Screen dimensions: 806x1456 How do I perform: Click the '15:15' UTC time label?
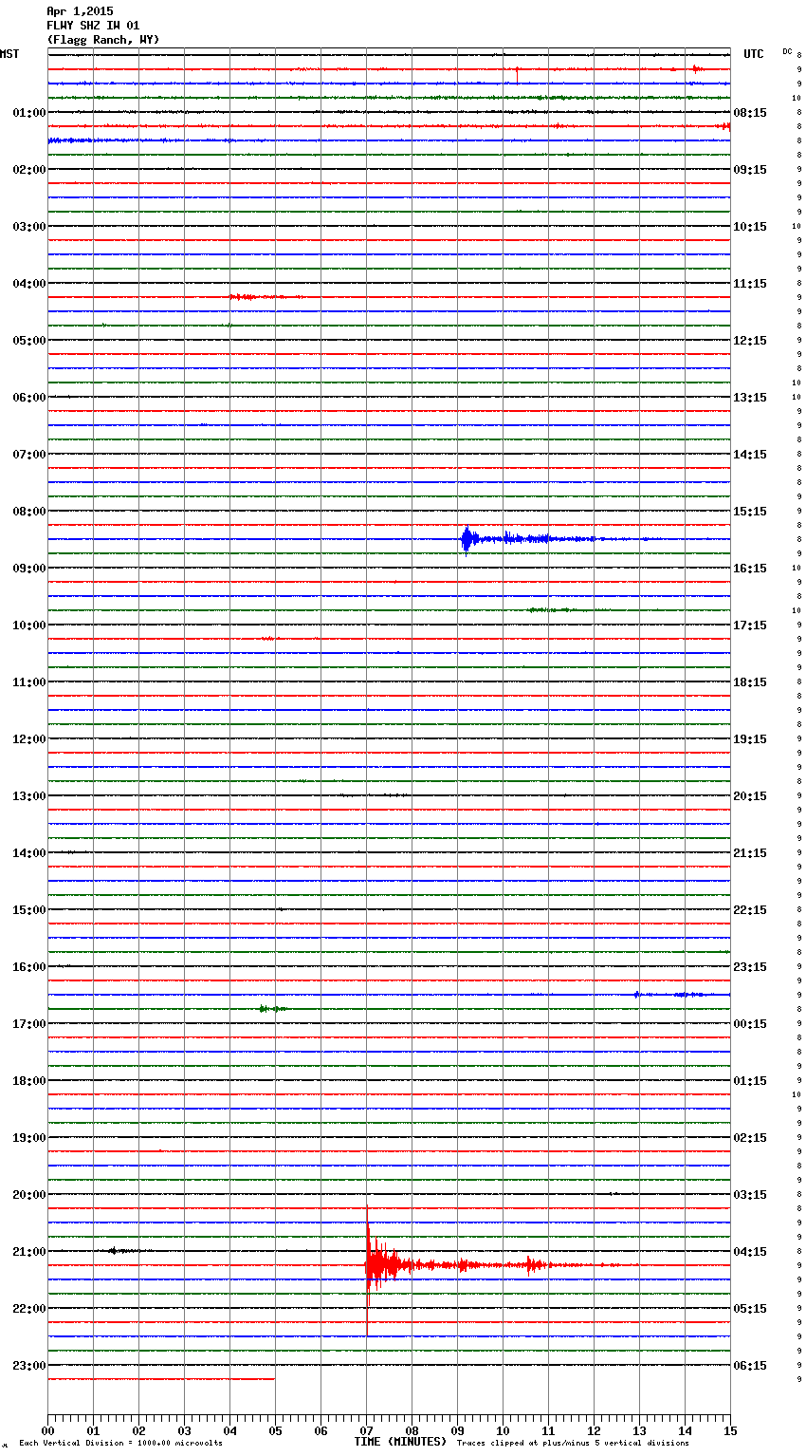tap(750, 512)
